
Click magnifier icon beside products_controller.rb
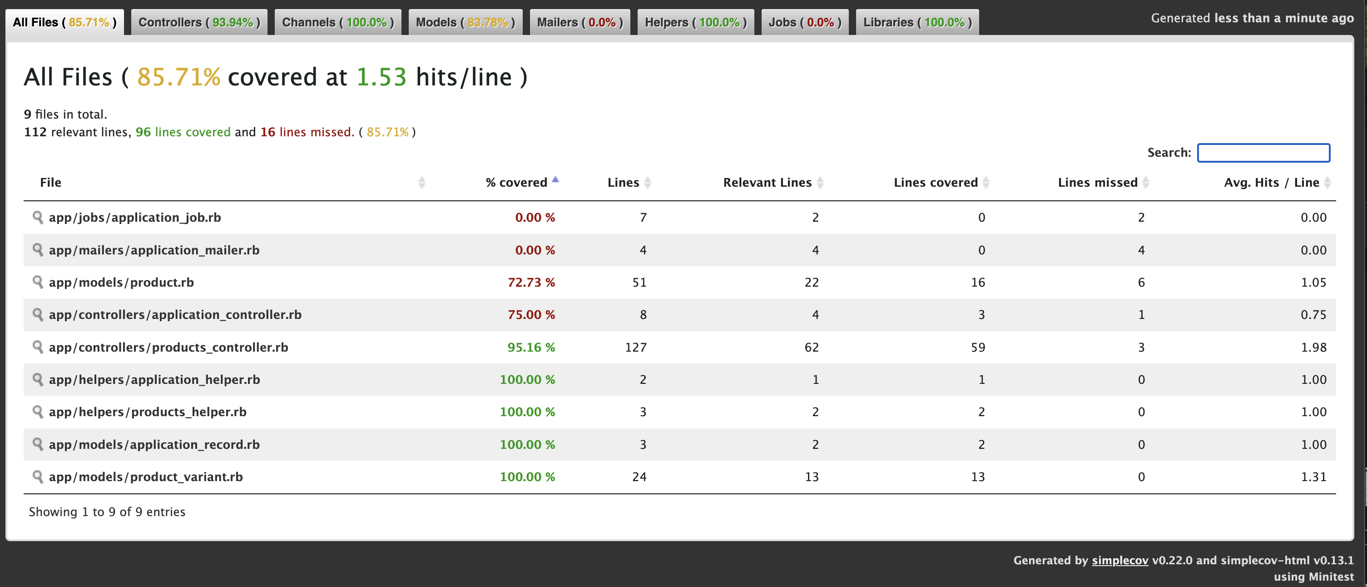coord(37,347)
